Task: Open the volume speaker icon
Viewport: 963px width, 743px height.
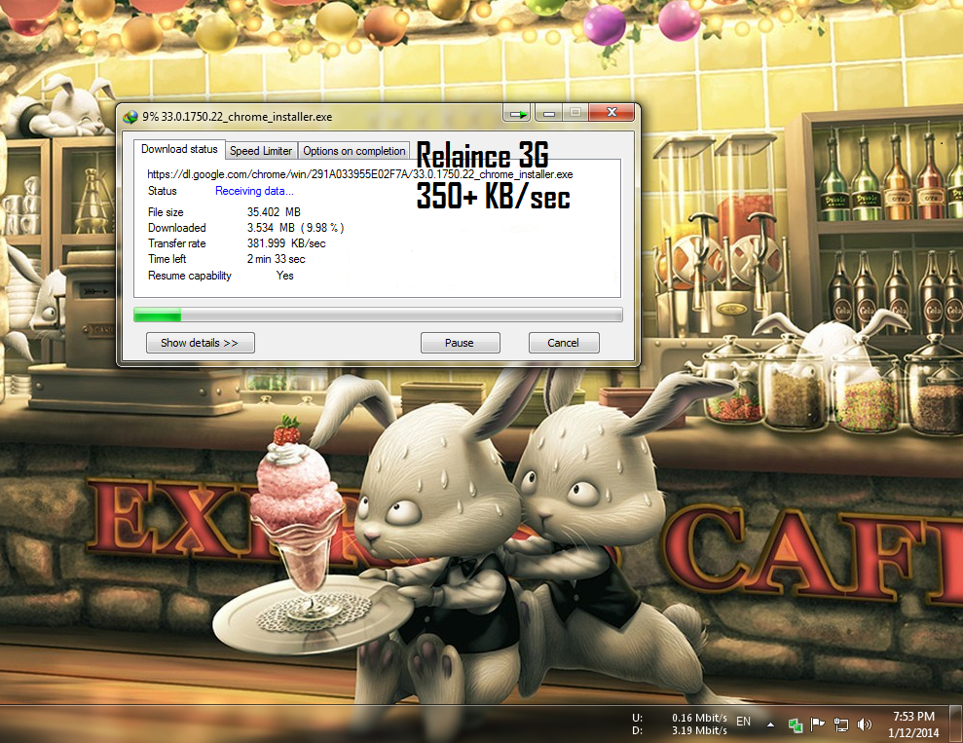Action: click(x=864, y=725)
